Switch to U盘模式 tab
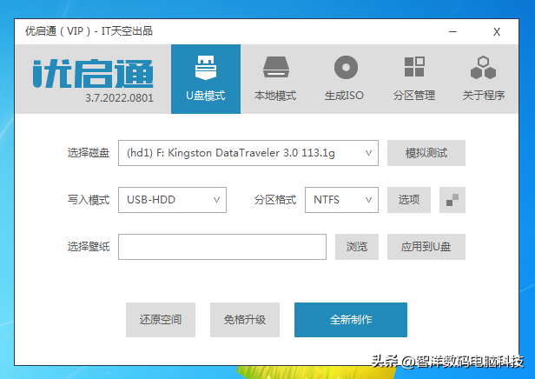Viewport: 535px width, 379px height. tap(206, 79)
